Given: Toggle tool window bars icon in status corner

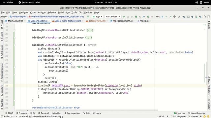Looking at the screenshot, I should coord(2,117).
